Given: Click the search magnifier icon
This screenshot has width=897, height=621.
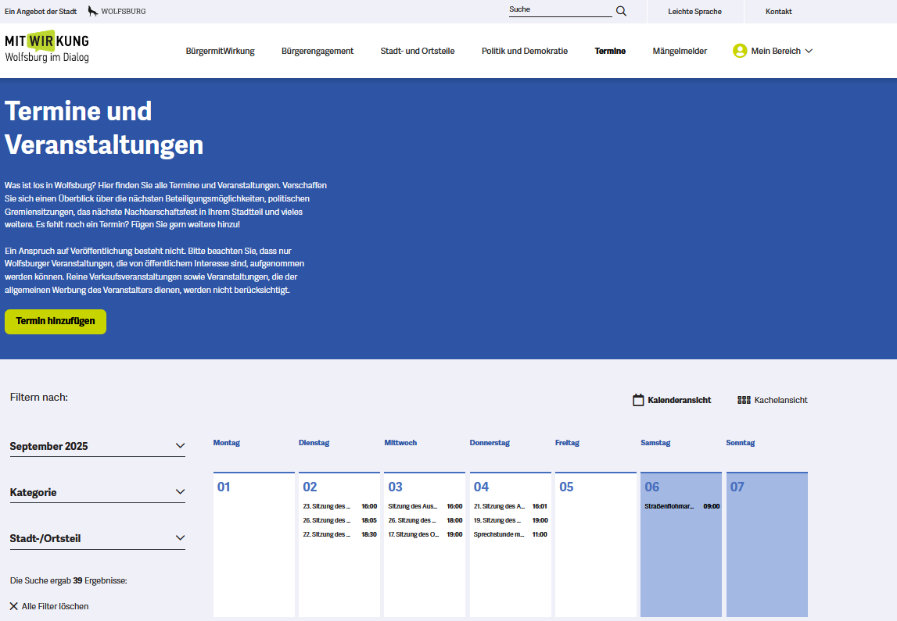Looking at the screenshot, I should 621,11.
